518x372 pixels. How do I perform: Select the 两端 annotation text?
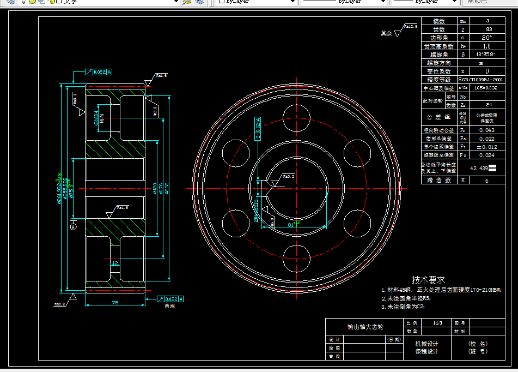[x=169, y=306]
